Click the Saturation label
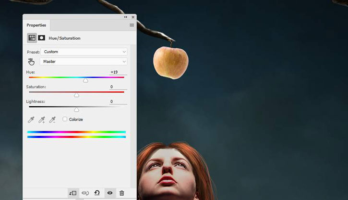The image size is (348, 200). [x=36, y=87]
